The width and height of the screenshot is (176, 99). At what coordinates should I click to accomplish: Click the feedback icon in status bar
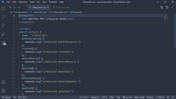[168, 97]
